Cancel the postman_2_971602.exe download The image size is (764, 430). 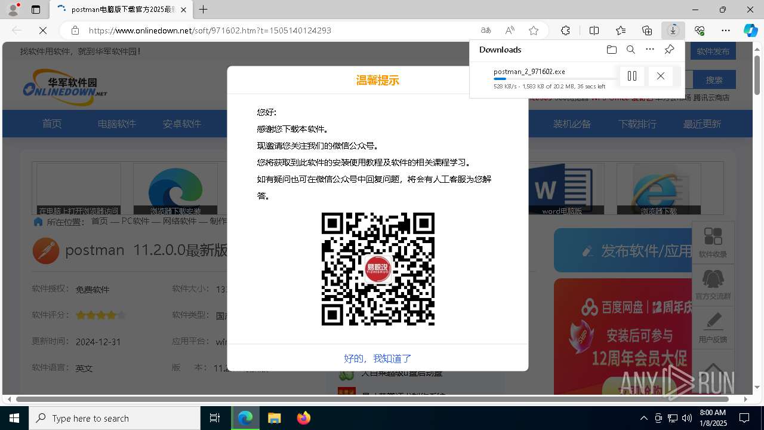point(660,76)
